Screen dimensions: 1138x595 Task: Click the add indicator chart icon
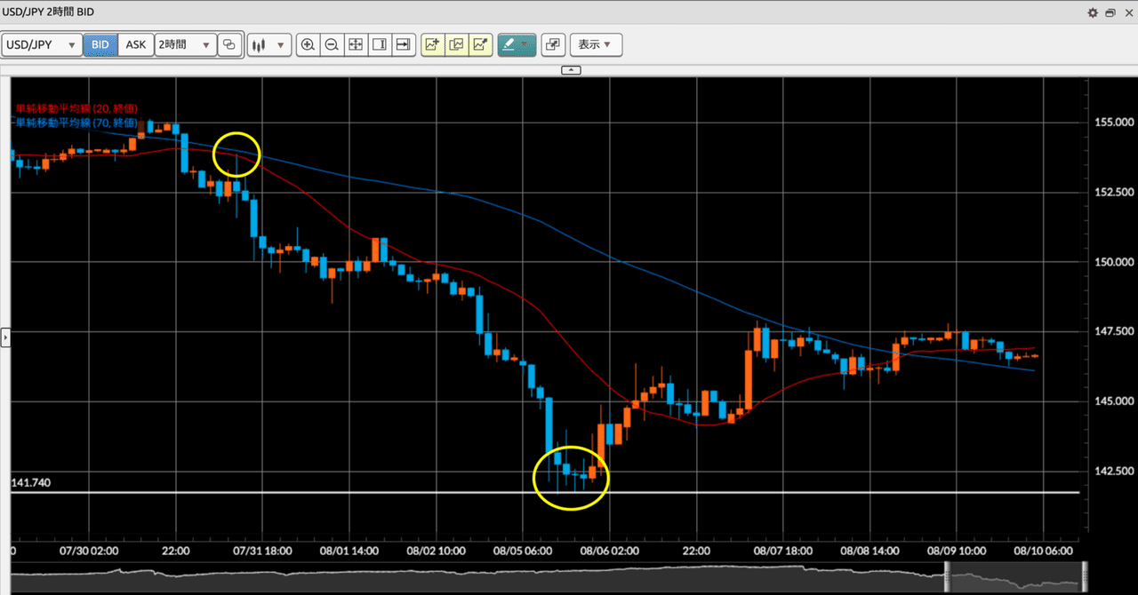point(432,44)
